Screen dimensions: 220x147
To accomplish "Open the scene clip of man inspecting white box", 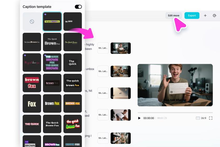I will pos(121,115).
